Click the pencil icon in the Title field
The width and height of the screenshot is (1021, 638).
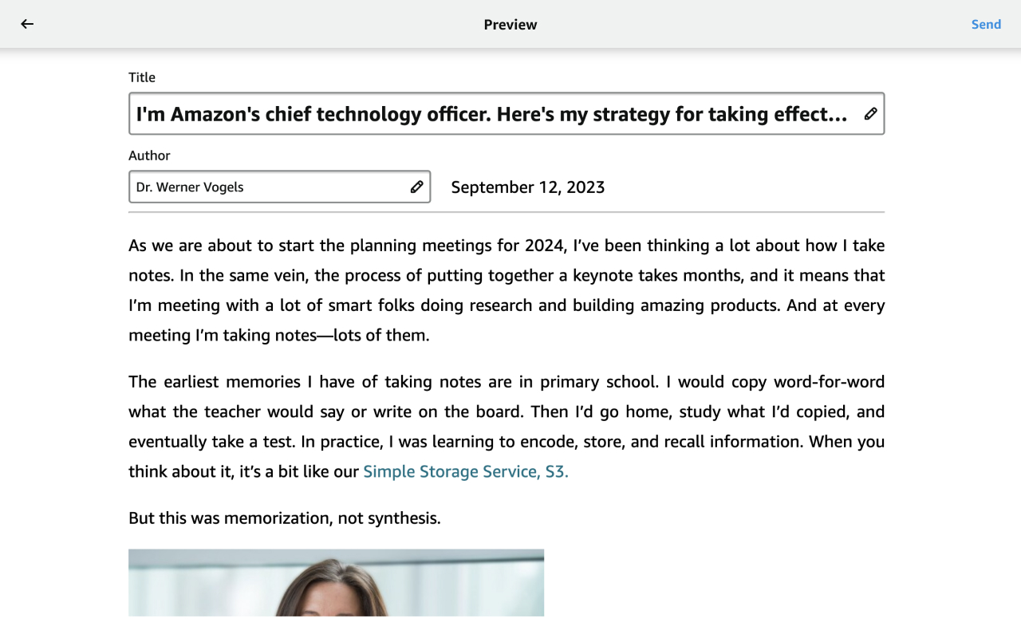pyautogui.click(x=870, y=114)
